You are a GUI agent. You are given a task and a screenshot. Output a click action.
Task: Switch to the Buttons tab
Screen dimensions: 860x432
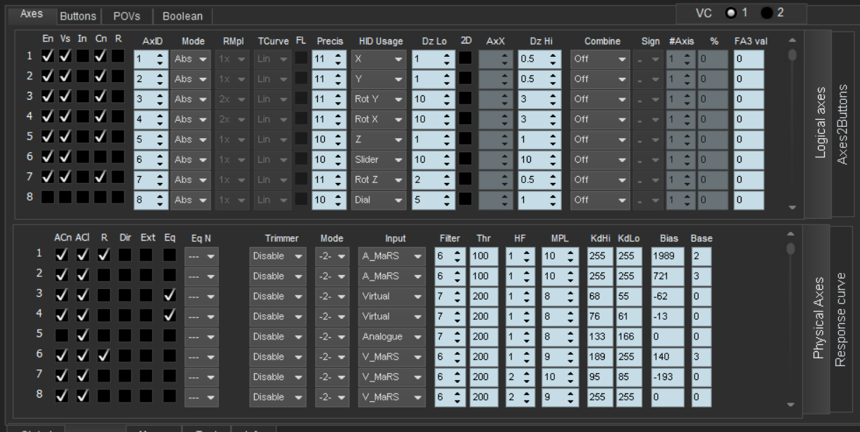78,15
